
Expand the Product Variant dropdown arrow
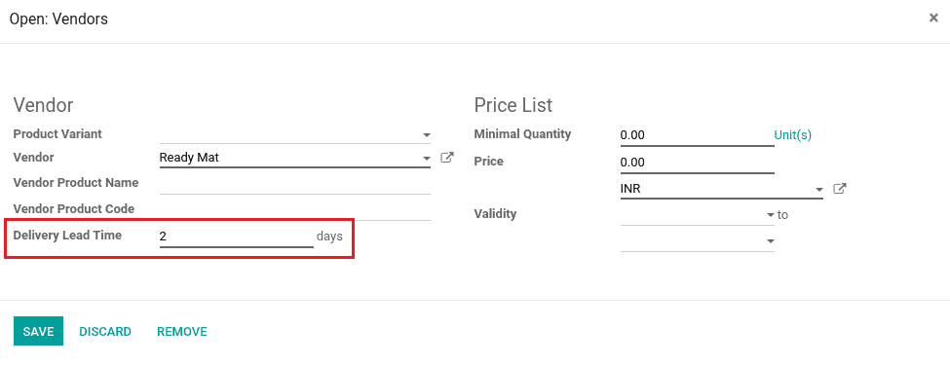coord(427,135)
